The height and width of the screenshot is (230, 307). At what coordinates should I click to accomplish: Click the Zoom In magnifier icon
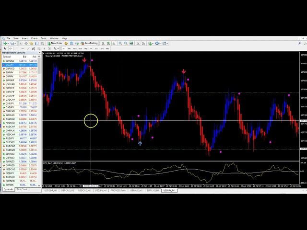121,43
